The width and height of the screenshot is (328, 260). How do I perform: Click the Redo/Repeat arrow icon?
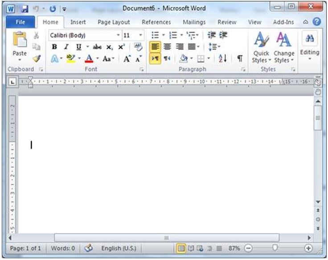pyautogui.click(x=53, y=9)
